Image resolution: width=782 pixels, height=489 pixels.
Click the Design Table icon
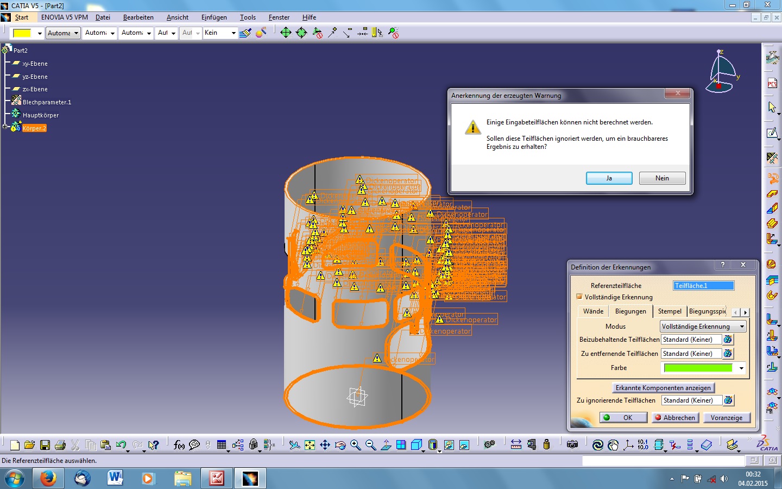point(222,445)
